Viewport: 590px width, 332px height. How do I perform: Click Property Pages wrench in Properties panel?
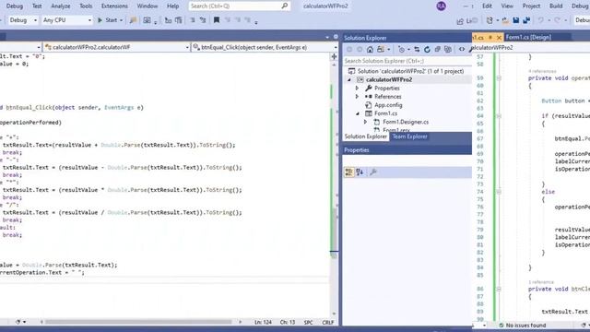[x=372, y=172]
